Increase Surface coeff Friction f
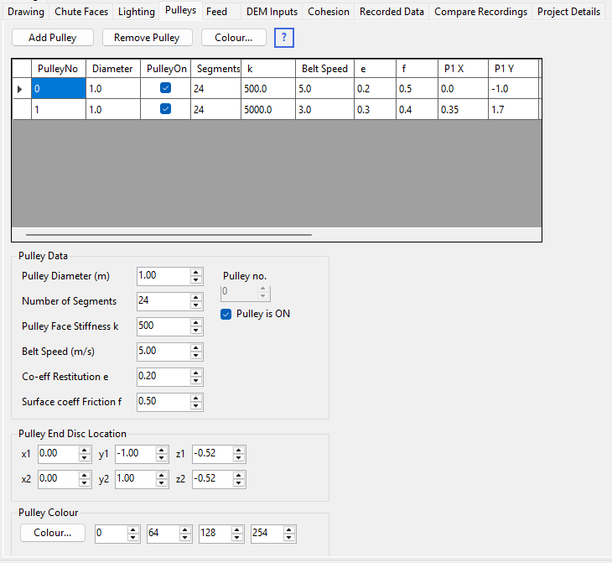Screen dimensions: 612x563 click(x=196, y=398)
